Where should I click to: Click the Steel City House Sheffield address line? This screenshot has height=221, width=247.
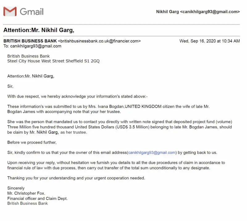[53, 61]
